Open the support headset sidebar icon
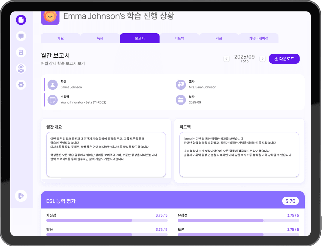 21,68
